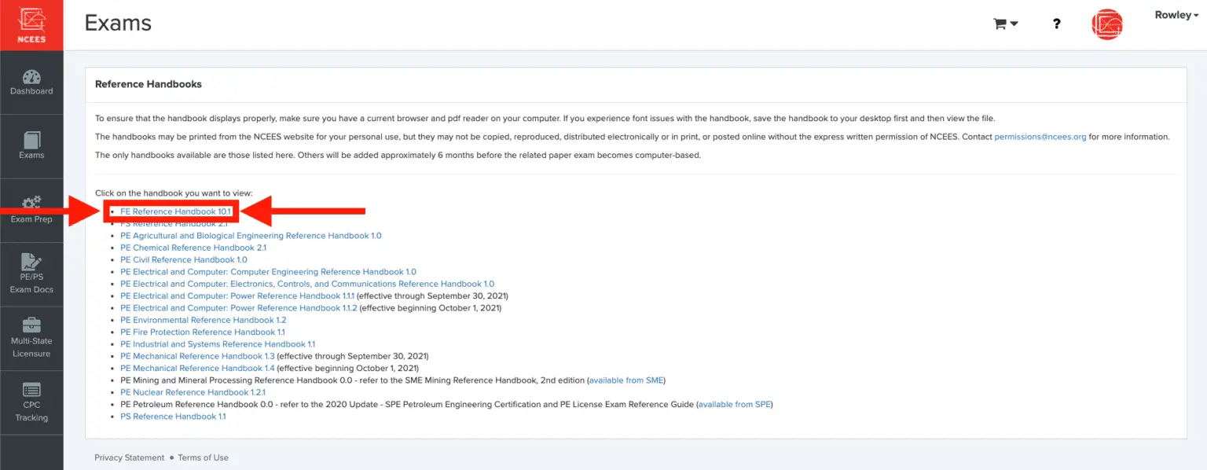Click the NCEES logo in top-left corner
This screenshot has height=470, width=1207.
pyautogui.click(x=31, y=25)
